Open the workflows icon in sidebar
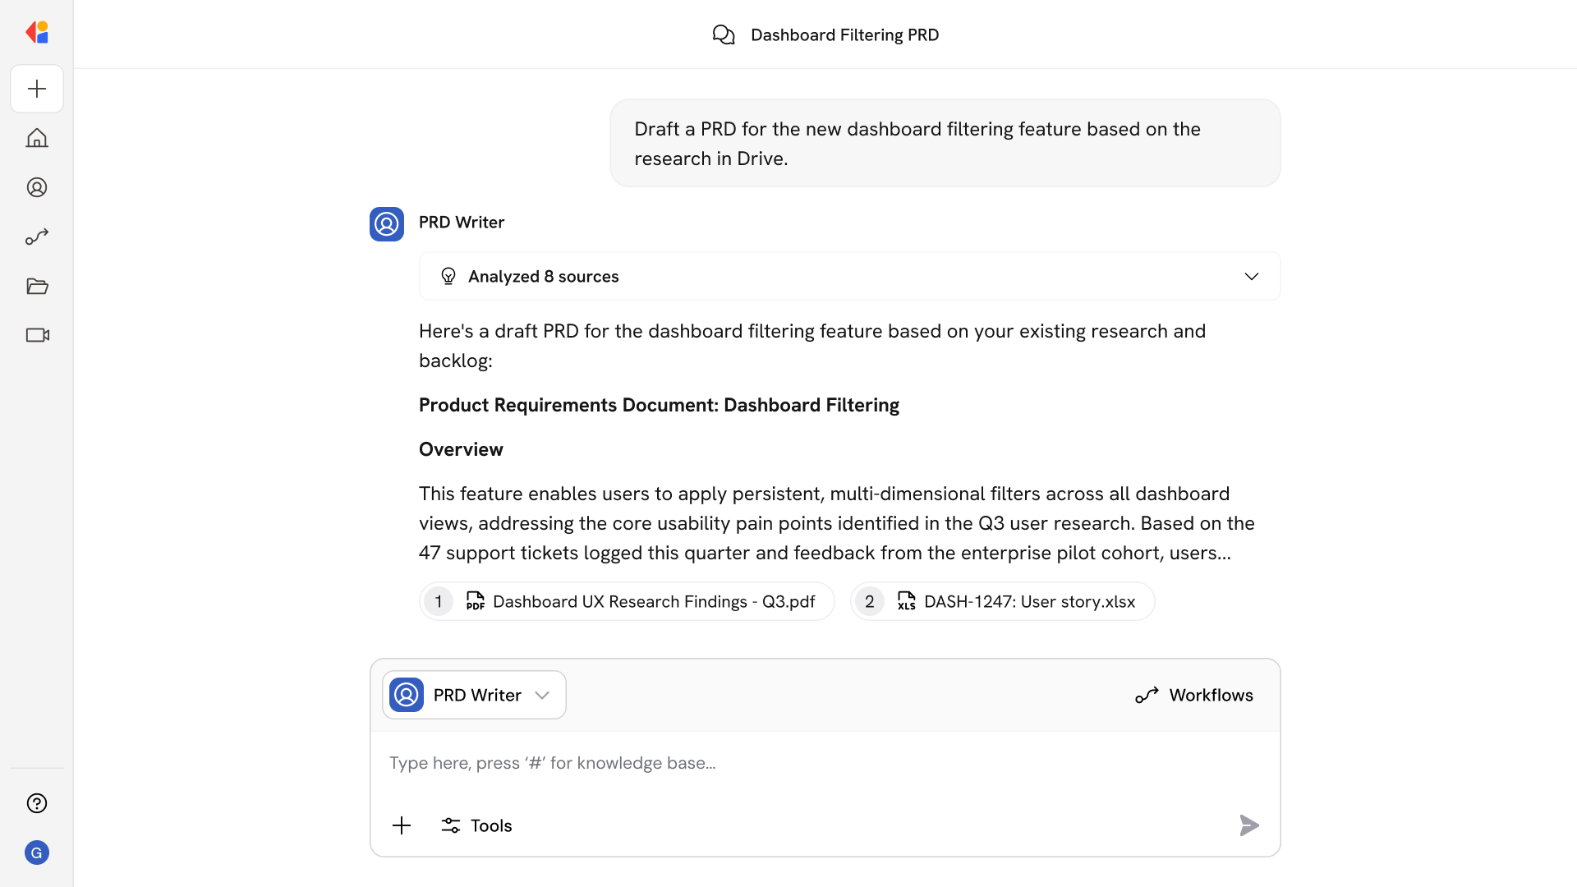Viewport: 1577px width, 887px height. coord(37,237)
